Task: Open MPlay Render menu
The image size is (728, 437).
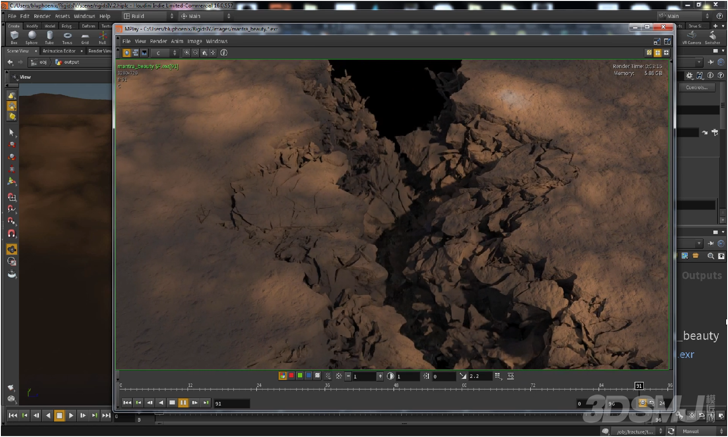Action: click(158, 41)
